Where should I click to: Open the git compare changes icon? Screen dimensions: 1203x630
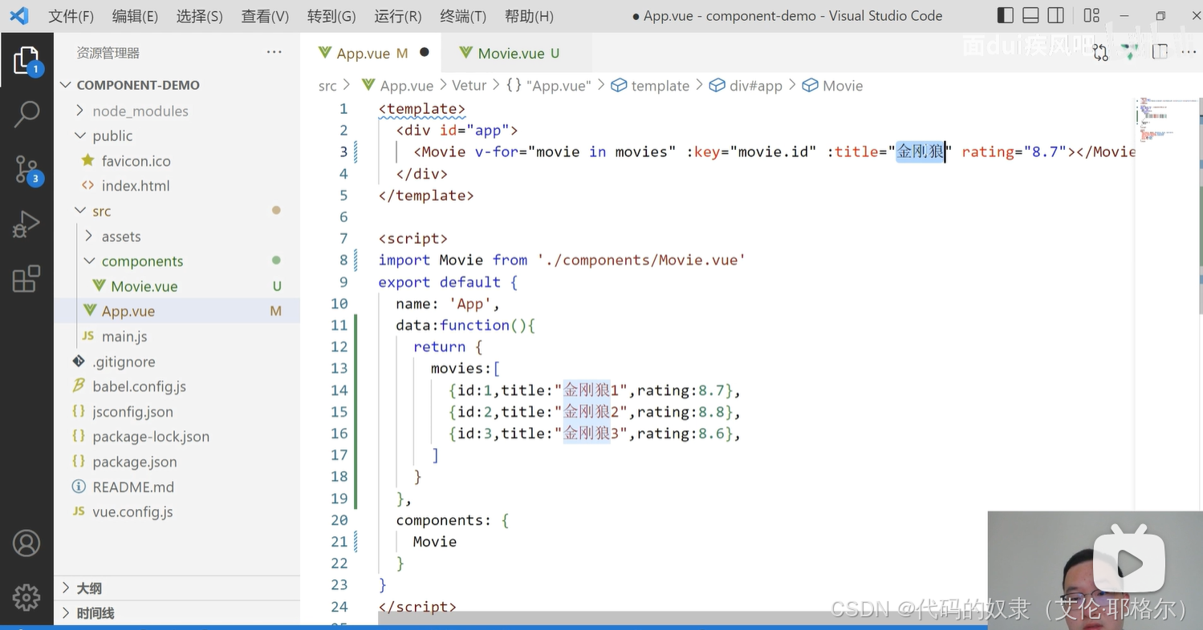click(x=1099, y=50)
